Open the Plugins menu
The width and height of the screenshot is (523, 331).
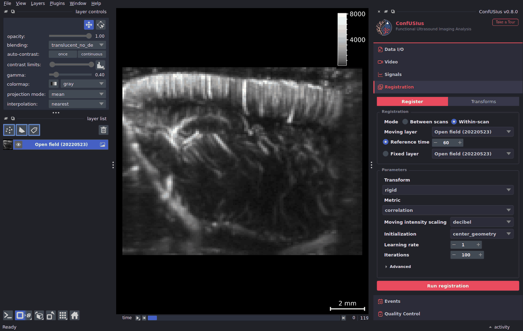pos(57,3)
